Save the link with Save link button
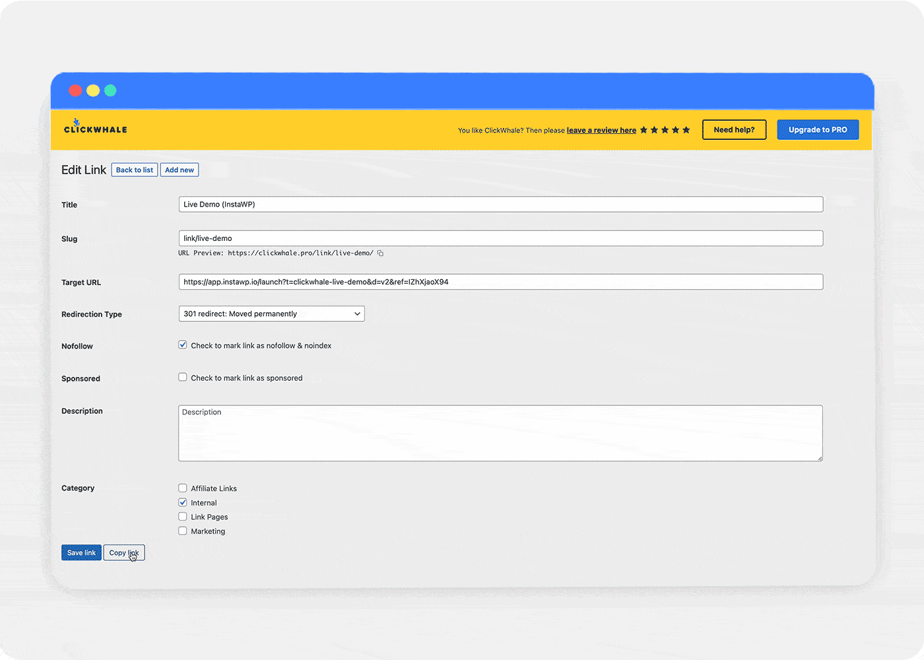This screenshot has width=924, height=660. (x=81, y=552)
